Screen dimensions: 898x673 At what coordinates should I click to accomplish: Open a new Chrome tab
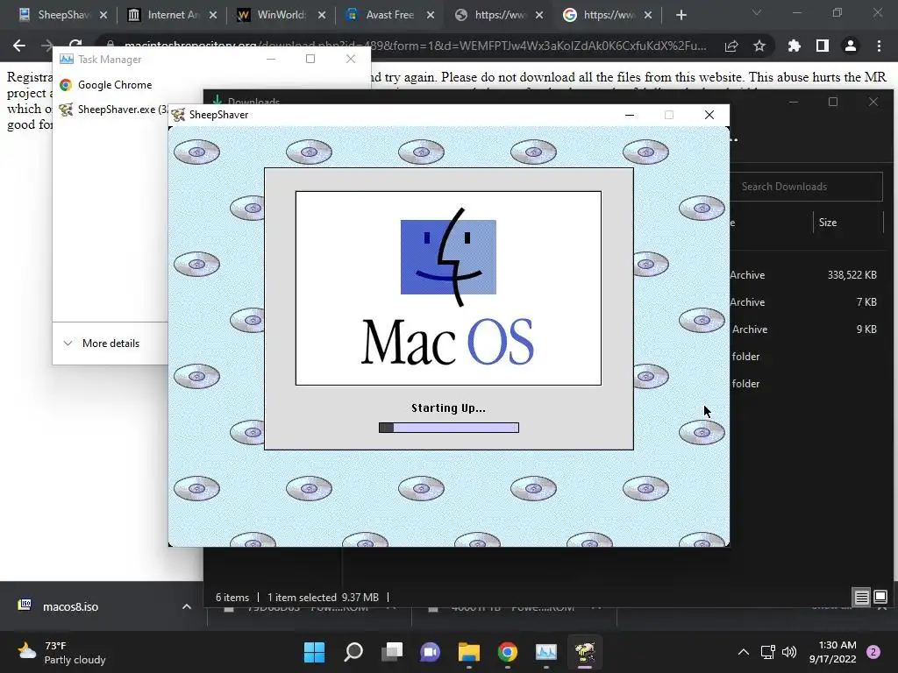point(681,16)
